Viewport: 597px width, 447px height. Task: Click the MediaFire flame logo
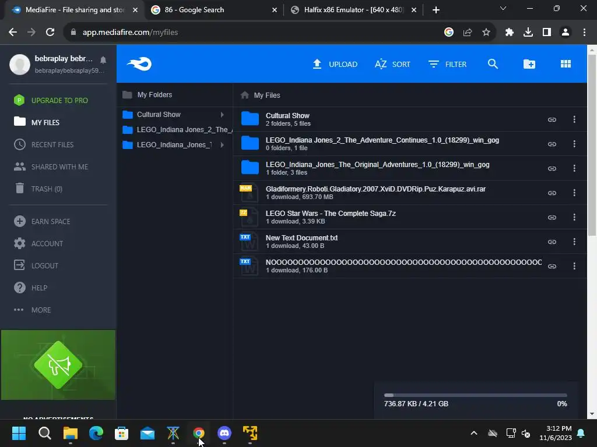point(139,64)
